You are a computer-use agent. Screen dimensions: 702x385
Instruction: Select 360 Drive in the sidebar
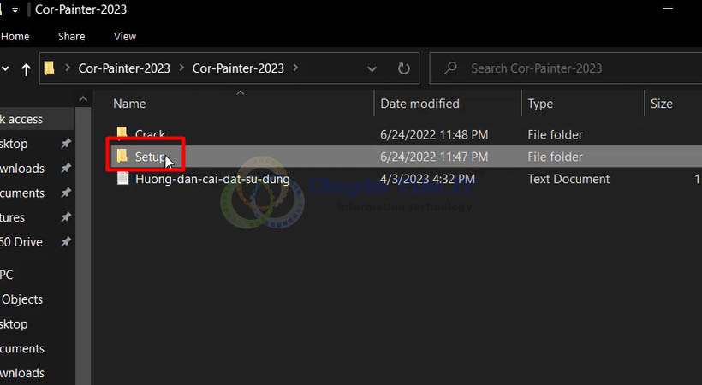[x=21, y=242]
